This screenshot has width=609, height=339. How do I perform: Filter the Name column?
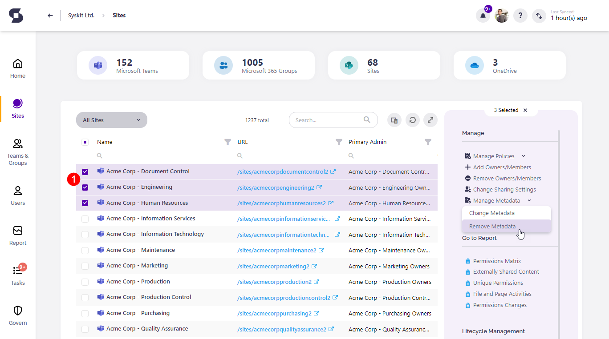(x=227, y=142)
